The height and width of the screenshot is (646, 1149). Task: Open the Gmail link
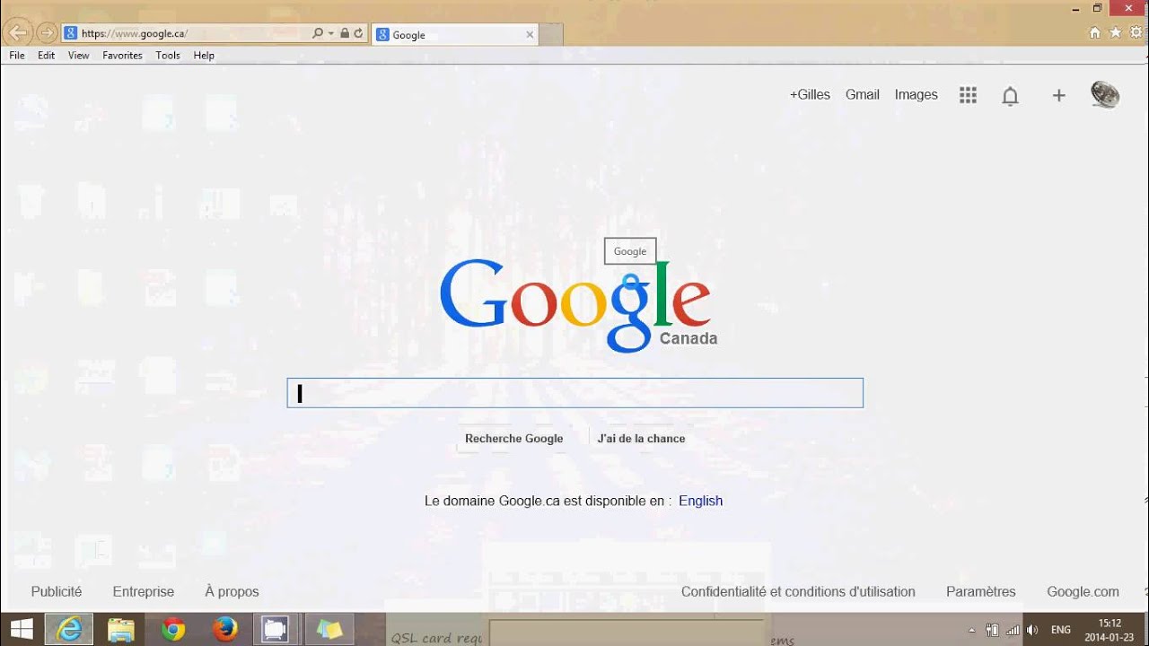[863, 94]
